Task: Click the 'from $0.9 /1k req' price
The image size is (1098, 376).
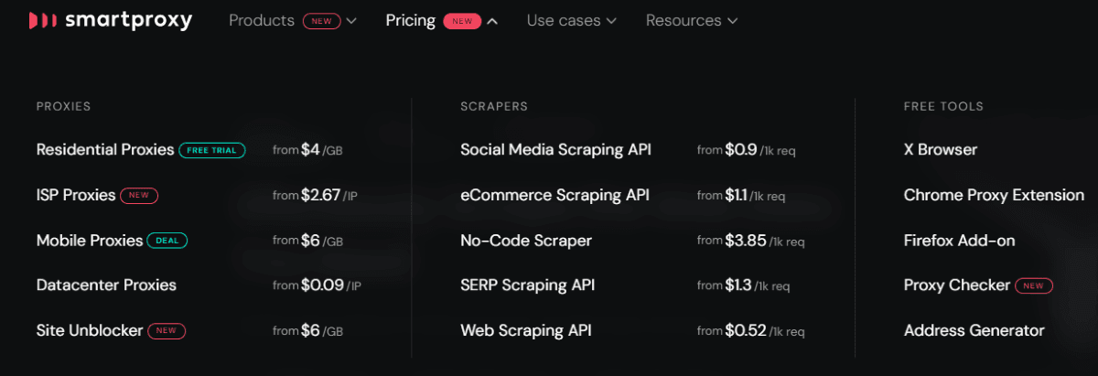Action: pyautogui.click(x=746, y=150)
